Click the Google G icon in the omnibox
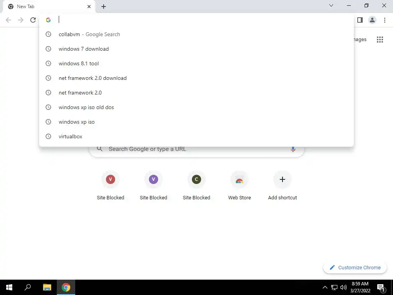 [48, 20]
